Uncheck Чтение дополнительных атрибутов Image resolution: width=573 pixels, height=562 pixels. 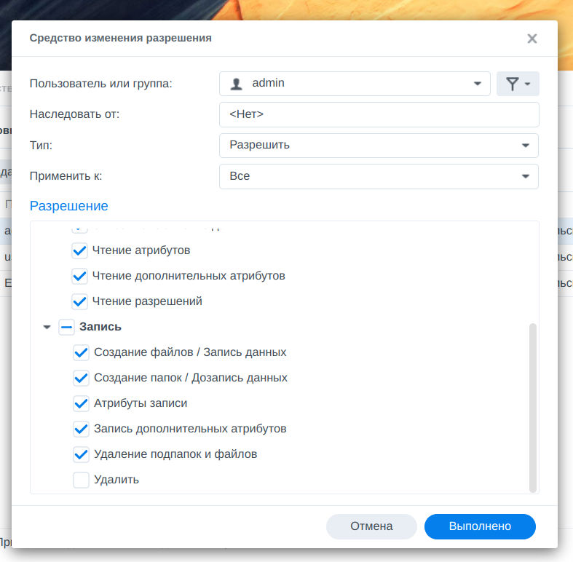79,276
